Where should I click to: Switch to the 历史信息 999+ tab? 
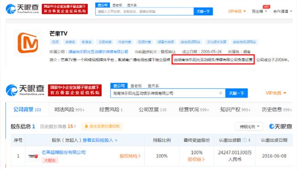click(277, 109)
